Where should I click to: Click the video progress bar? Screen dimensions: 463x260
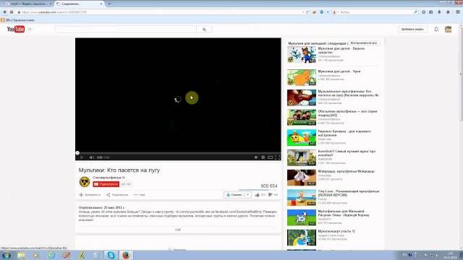178,153
